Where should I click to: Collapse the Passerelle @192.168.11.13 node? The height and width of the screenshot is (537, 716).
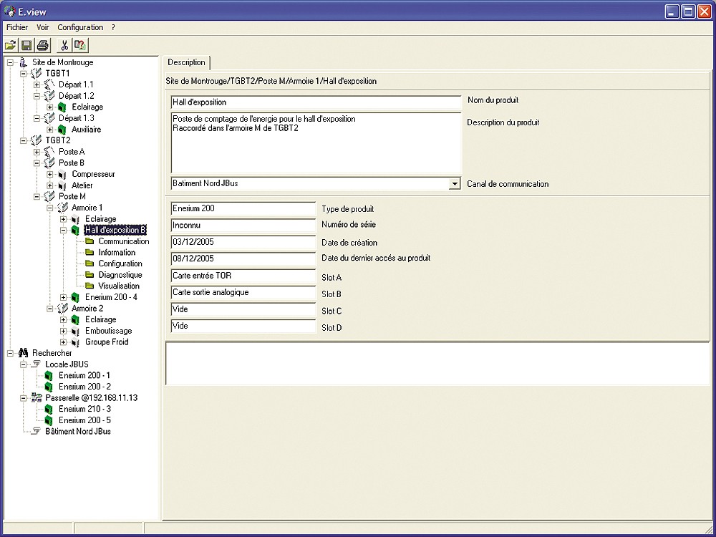tap(24, 398)
